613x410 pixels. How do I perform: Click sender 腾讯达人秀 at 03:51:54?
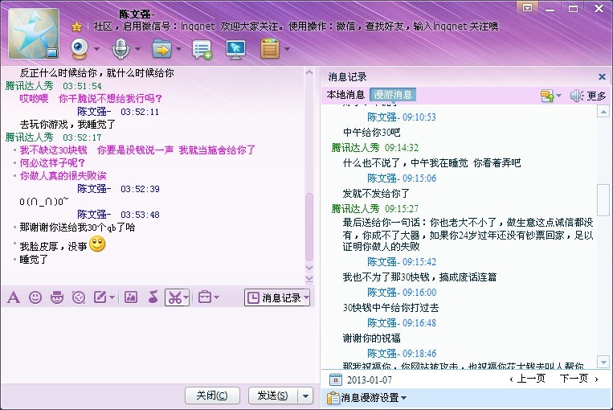click(x=29, y=86)
